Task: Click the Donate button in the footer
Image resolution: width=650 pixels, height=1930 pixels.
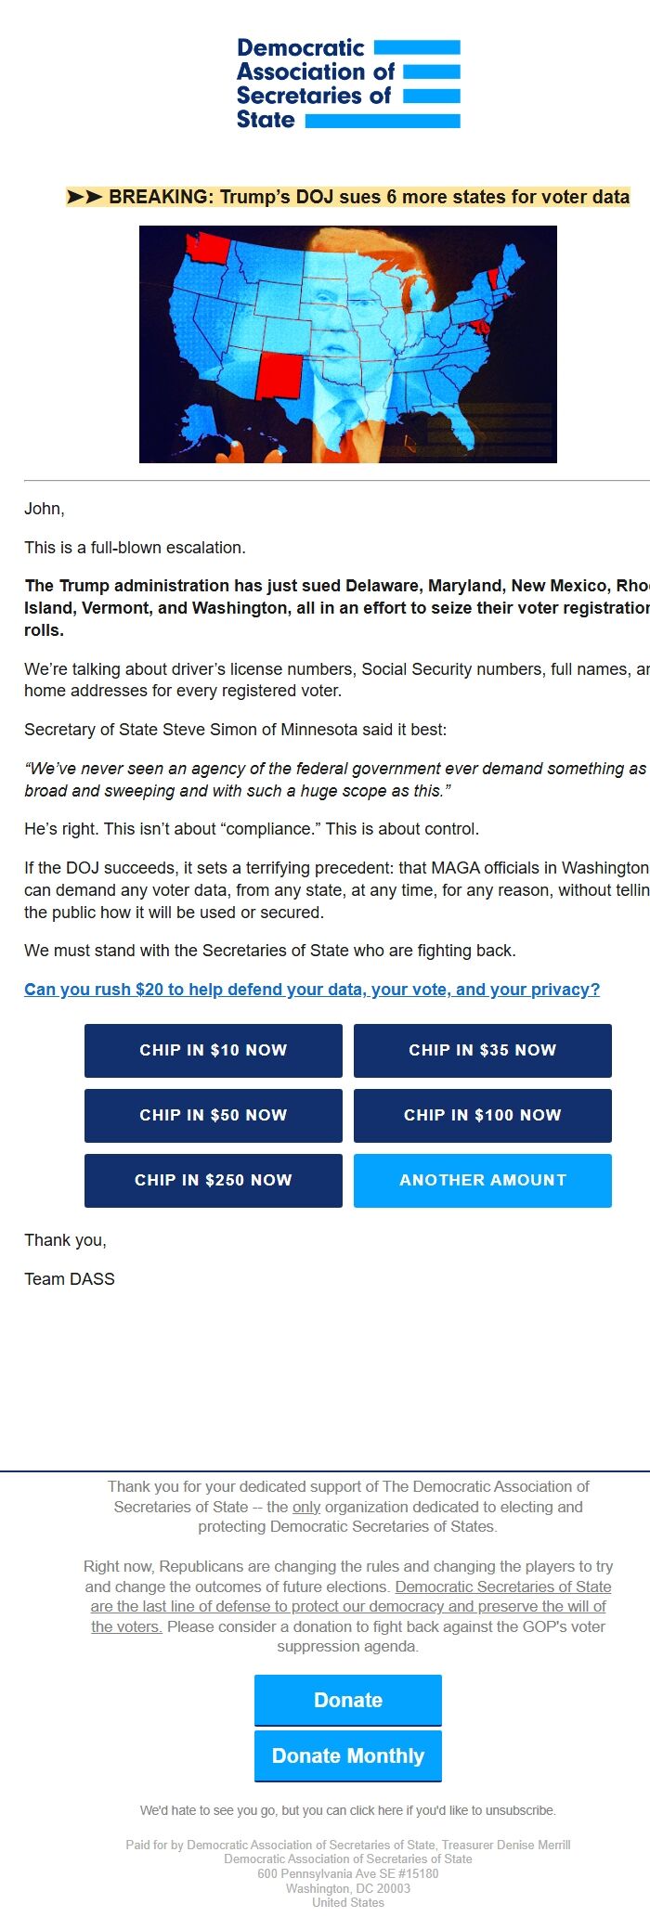Action: pyautogui.click(x=347, y=1700)
